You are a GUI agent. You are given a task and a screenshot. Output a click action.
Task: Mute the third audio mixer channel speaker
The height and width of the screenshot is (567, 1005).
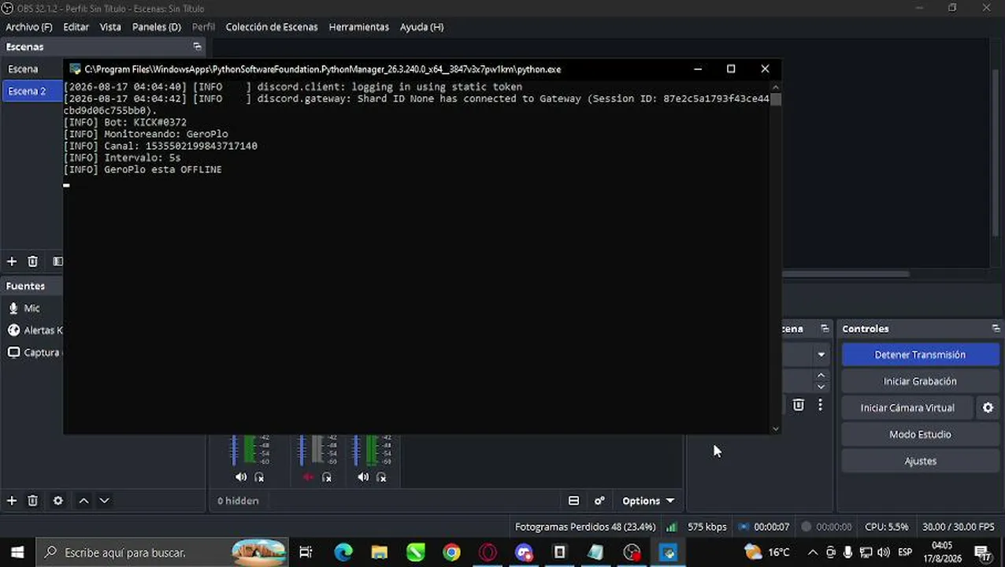(363, 477)
